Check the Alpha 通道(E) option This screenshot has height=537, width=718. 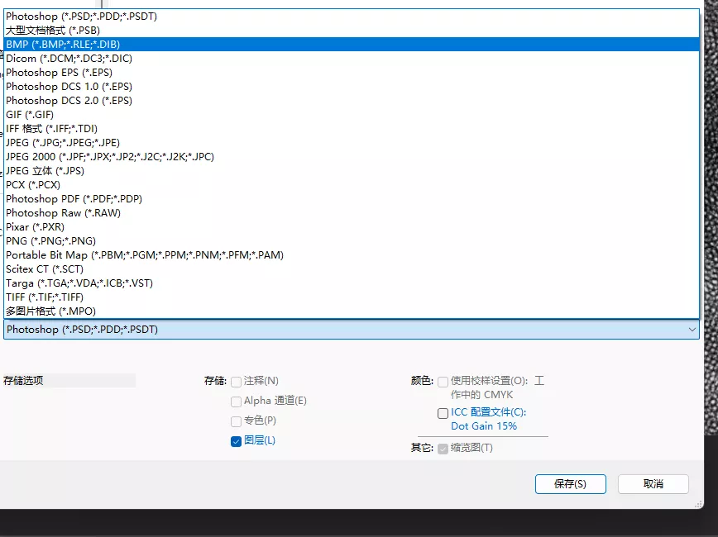click(237, 402)
